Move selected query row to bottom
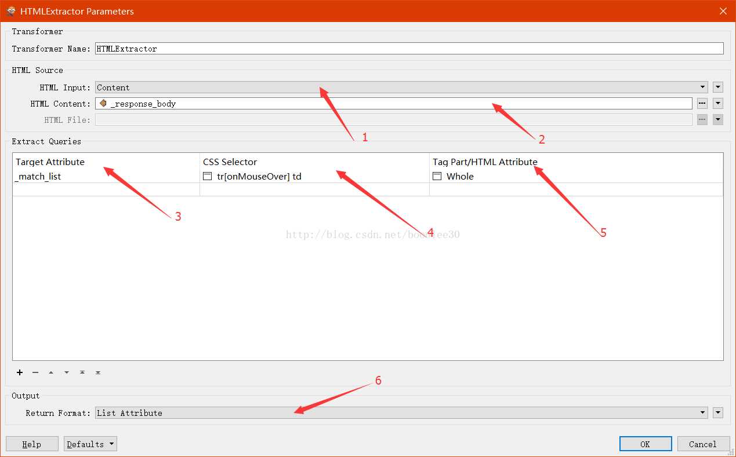The height and width of the screenshot is (457, 736). coord(98,372)
